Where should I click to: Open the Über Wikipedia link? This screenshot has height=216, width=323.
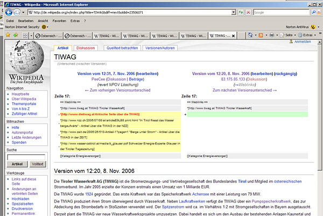click(x=24, y=99)
